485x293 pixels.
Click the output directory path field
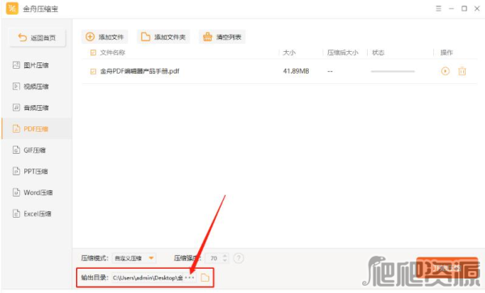tap(148, 278)
